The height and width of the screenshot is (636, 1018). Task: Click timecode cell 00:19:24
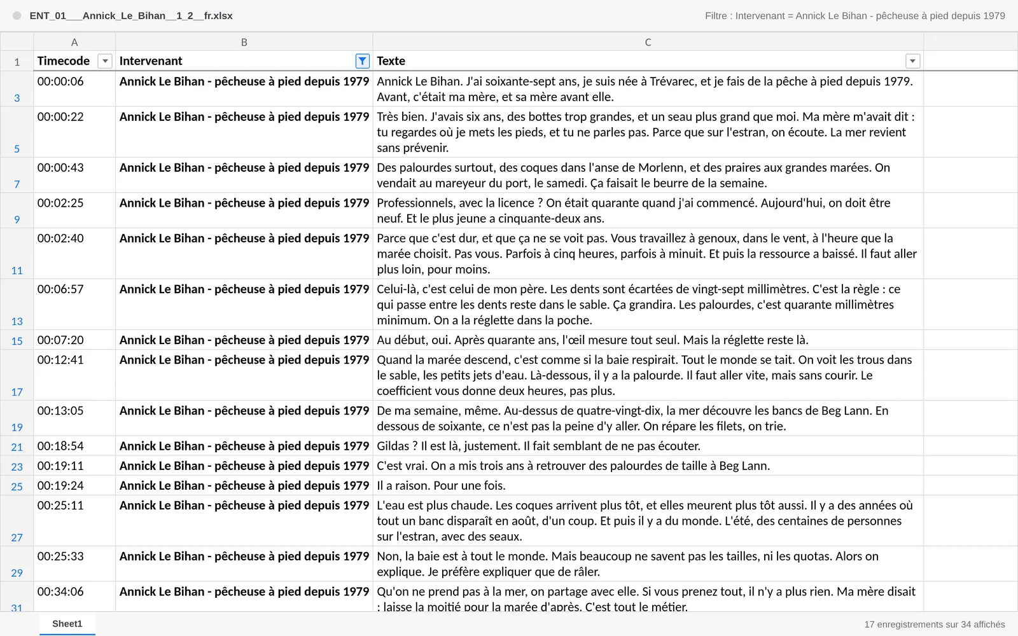coord(74,485)
